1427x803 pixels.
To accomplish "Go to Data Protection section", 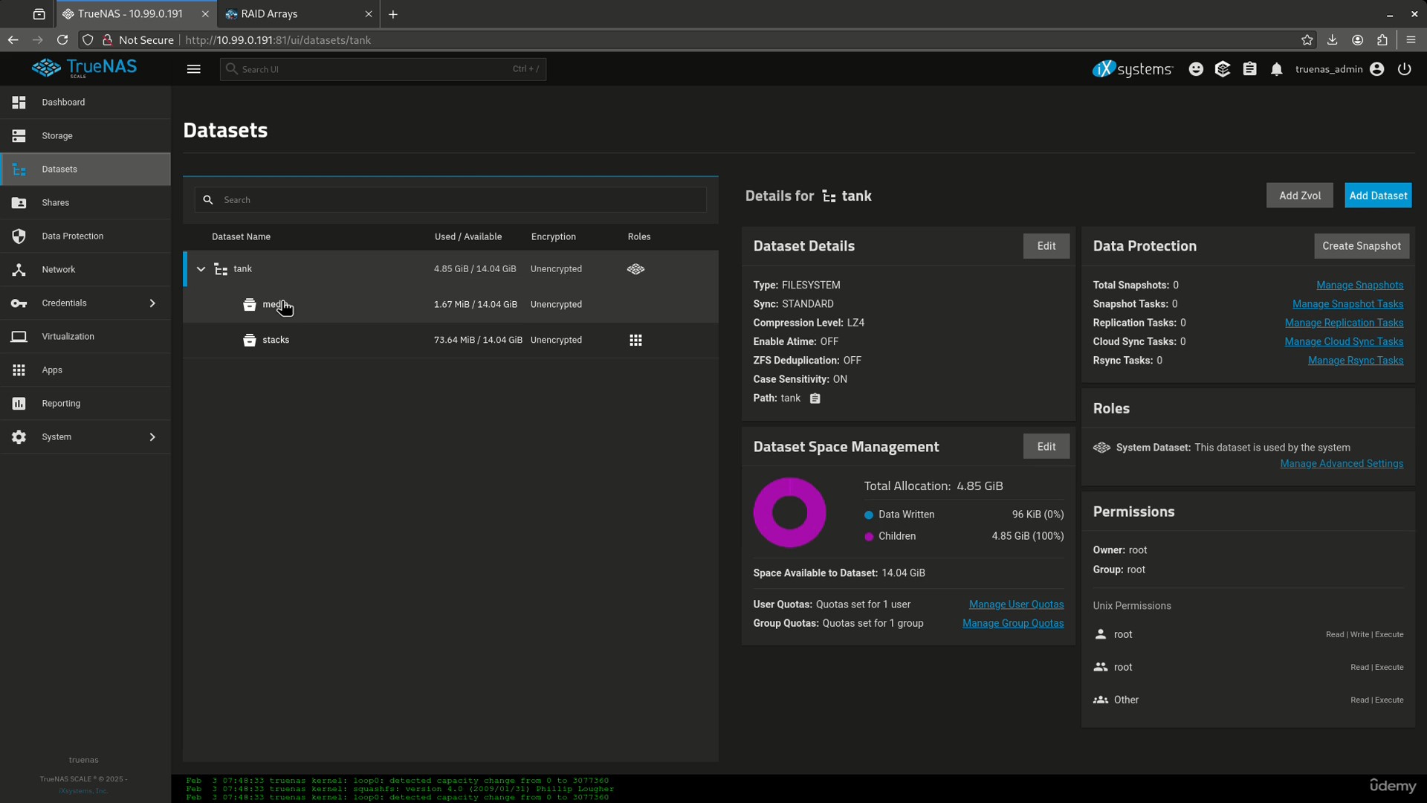I will (x=85, y=236).
